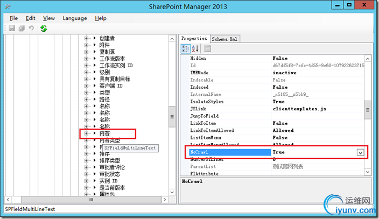
Task: Click tree scrollbar up arrow
Action: (x=172, y=39)
